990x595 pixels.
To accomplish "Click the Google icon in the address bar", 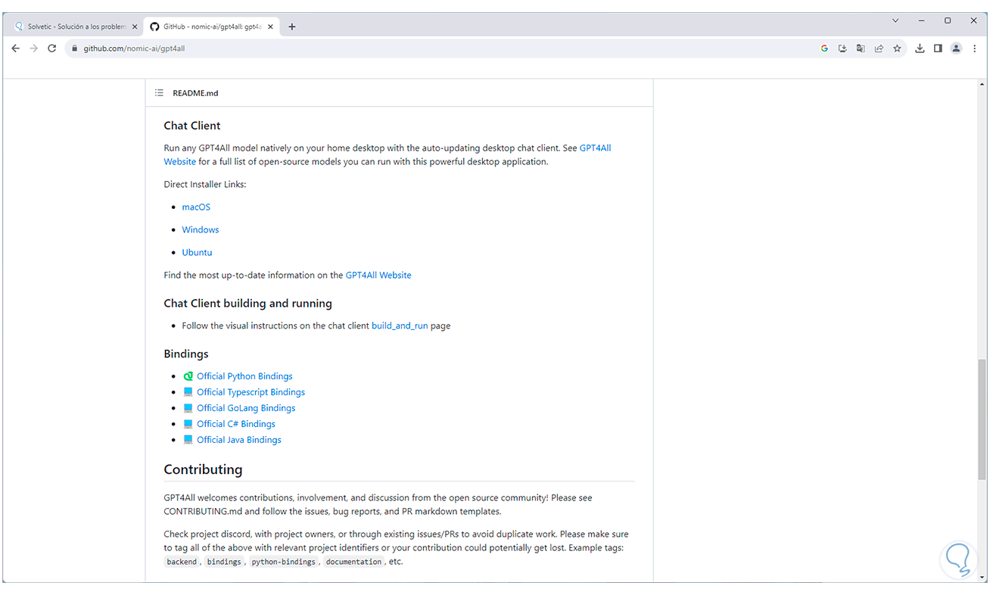I will (x=824, y=48).
